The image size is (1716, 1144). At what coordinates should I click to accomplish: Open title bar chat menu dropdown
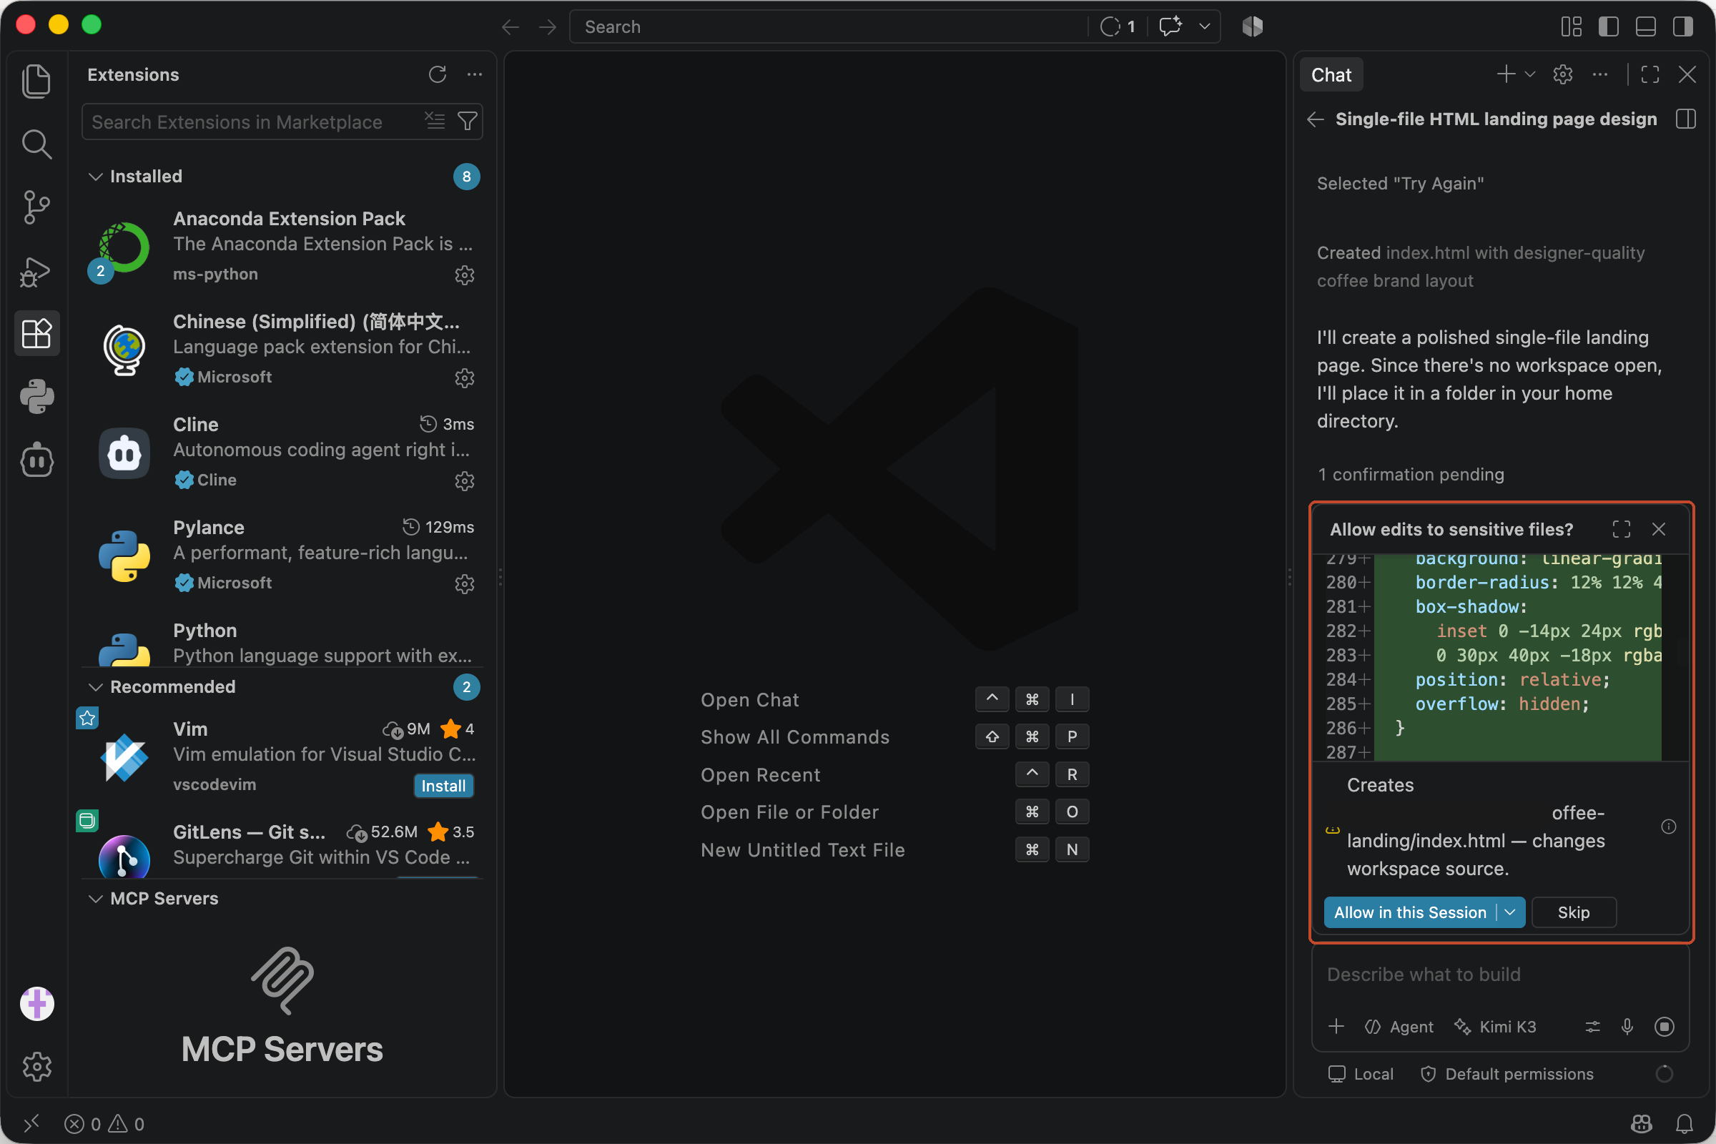1205,27
